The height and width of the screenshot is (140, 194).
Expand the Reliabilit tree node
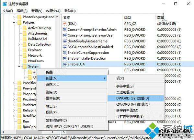14,111
